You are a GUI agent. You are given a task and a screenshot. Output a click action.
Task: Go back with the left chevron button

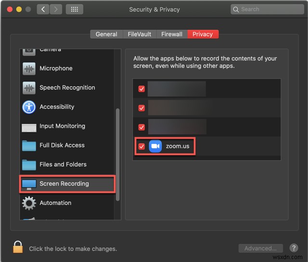click(43, 9)
